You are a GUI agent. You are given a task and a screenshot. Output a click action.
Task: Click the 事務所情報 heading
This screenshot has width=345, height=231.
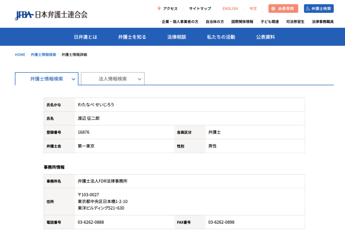click(54, 167)
